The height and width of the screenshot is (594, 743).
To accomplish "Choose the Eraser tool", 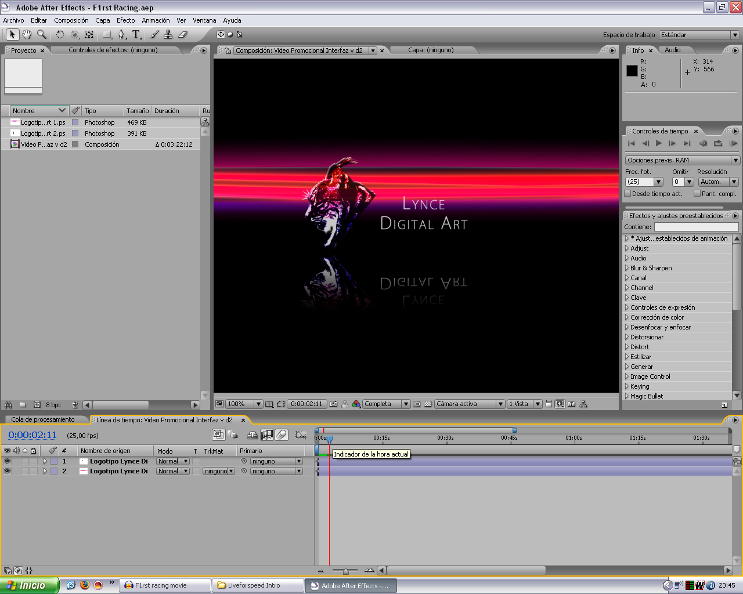I will click(183, 35).
